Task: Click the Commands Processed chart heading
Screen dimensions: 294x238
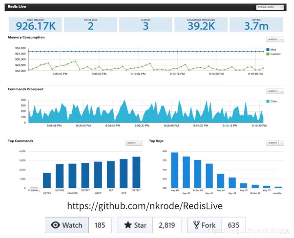Action: tap(25, 89)
